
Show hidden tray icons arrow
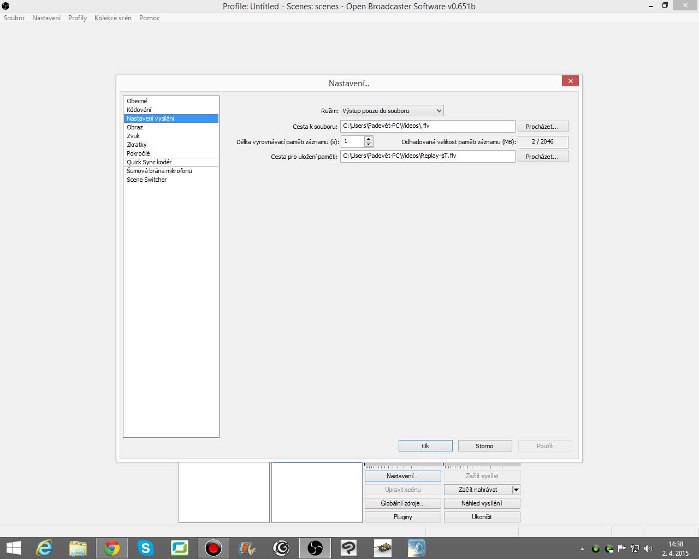[x=582, y=549]
